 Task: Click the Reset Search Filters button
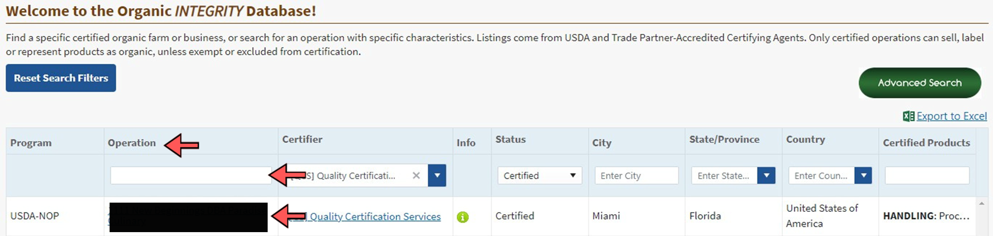(61, 78)
